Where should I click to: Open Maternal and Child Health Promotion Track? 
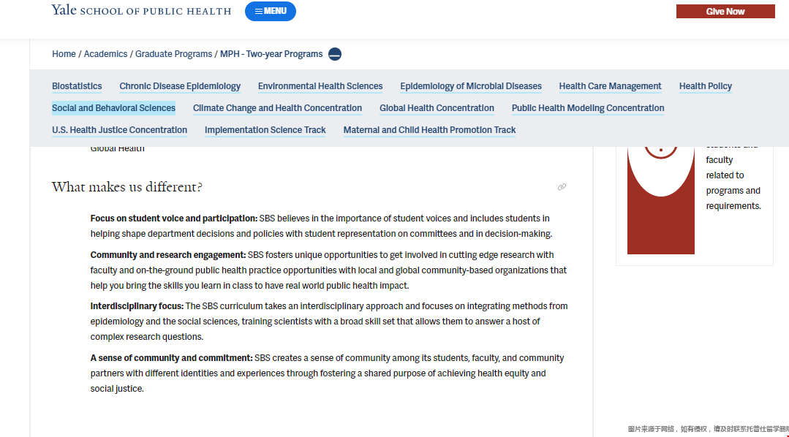point(429,130)
